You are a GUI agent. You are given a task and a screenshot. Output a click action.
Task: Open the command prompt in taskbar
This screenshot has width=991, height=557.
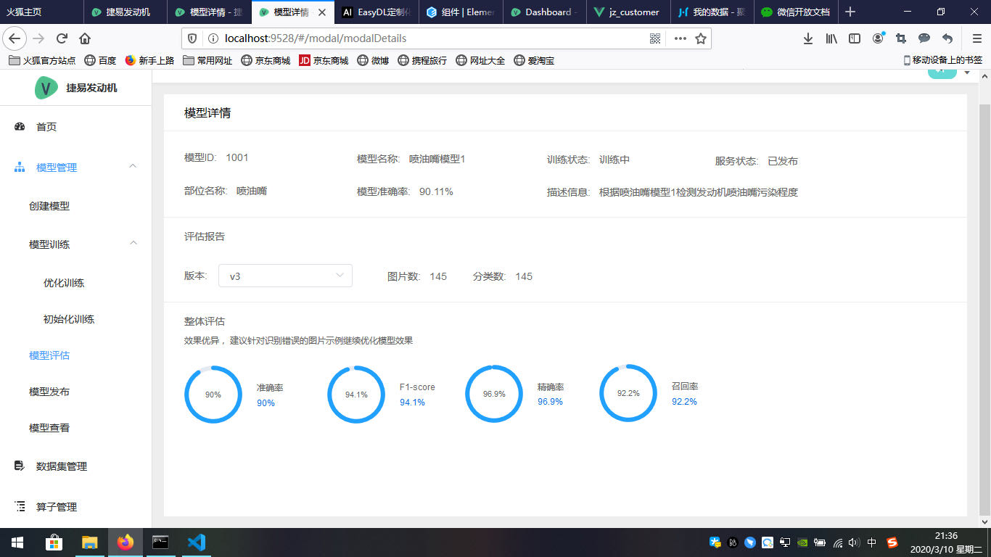pos(160,542)
